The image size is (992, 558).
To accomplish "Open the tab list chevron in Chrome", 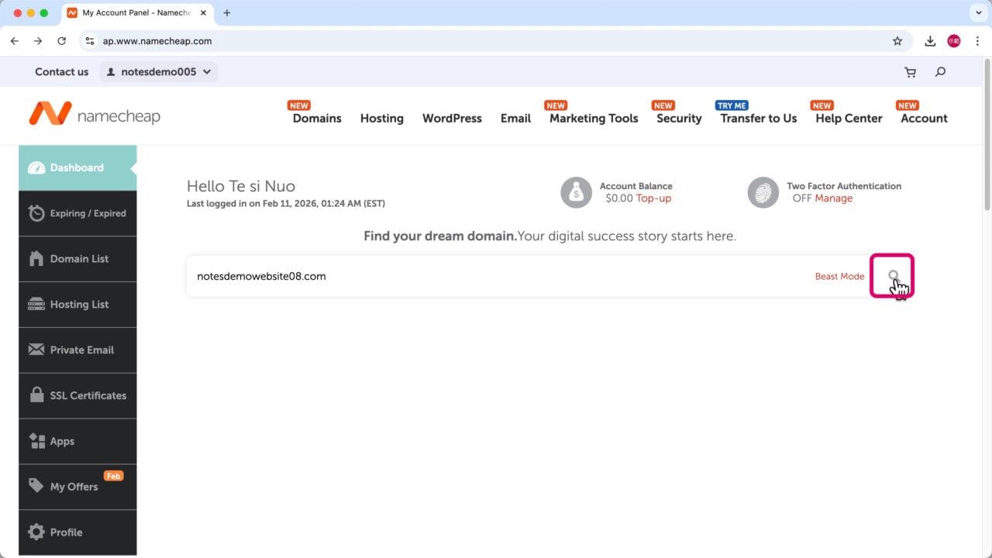I will (x=976, y=13).
